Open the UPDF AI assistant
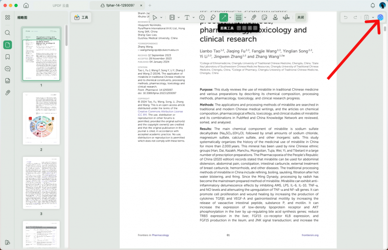This screenshot has height=250, width=388. pyautogui.click(x=380, y=17)
